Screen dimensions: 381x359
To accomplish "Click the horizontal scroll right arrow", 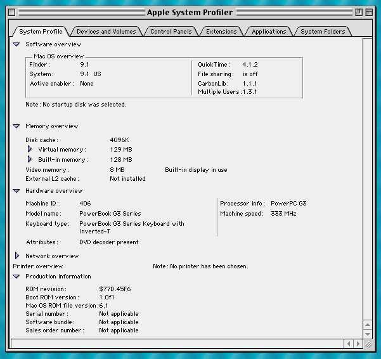I will 358,344.
